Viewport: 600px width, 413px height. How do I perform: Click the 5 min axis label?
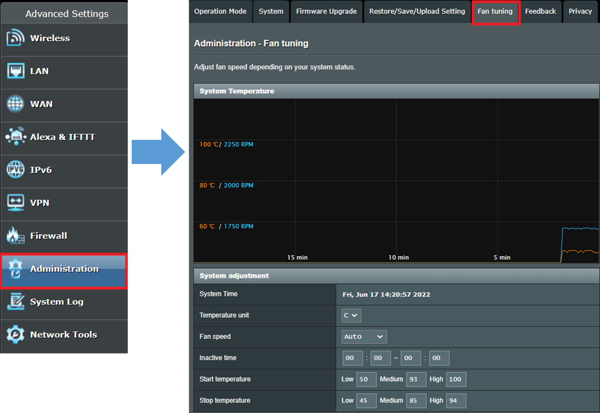(x=502, y=257)
